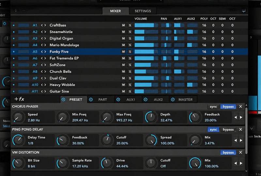Click the add effect +fx icon
The height and width of the screenshot is (176, 261).
pyautogui.click(x=19, y=99)
